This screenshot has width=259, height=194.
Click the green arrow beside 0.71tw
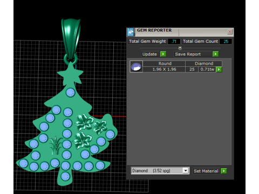coord(219,70)
